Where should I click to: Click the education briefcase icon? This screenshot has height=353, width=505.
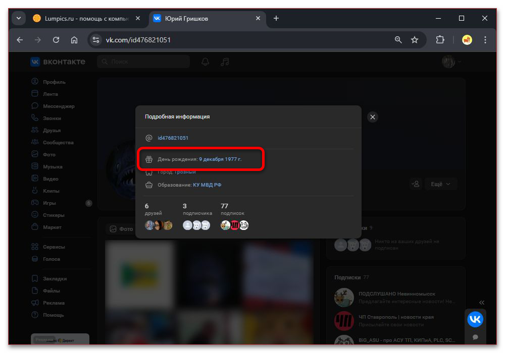click(x=149, y=185)
